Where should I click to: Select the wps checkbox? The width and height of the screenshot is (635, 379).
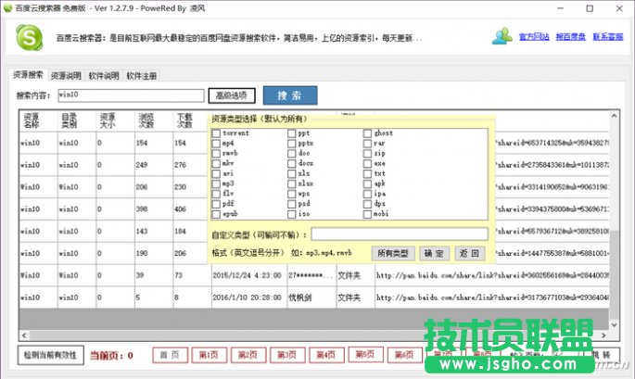click(292, 194)
